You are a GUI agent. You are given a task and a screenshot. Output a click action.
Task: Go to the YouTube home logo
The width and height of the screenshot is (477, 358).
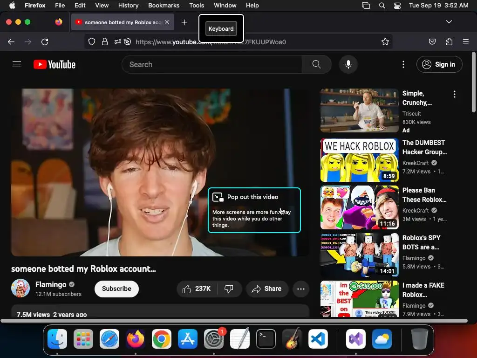55,64
